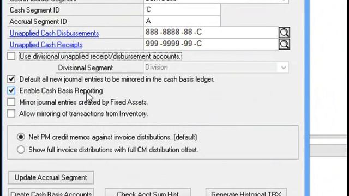Enable divisional unapplied receipt/disbursement accounts checkbox
Viewport: 349px width, 196px height.
[11, 56]
